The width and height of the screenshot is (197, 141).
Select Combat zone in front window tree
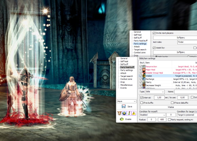[x=126, y=79]
